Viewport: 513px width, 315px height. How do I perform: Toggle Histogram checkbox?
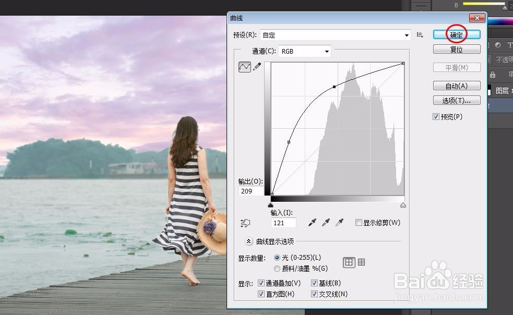click(261, 294)
